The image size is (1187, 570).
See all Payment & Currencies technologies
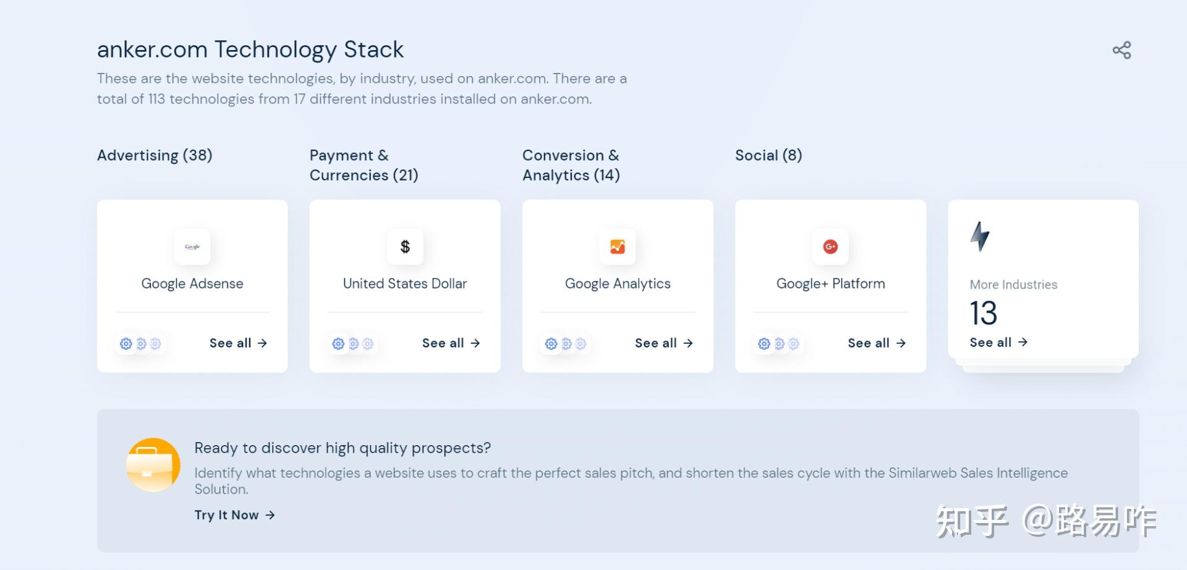(x=451, y=343)
